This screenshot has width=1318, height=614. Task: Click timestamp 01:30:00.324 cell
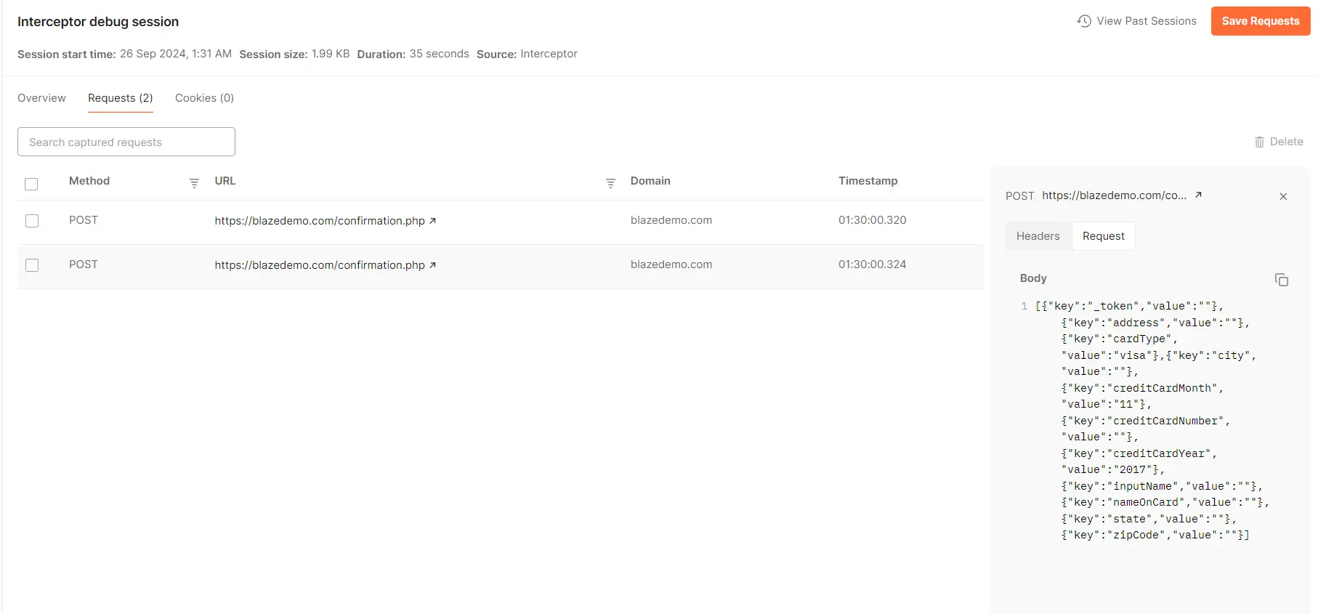(x=873, y=264)
